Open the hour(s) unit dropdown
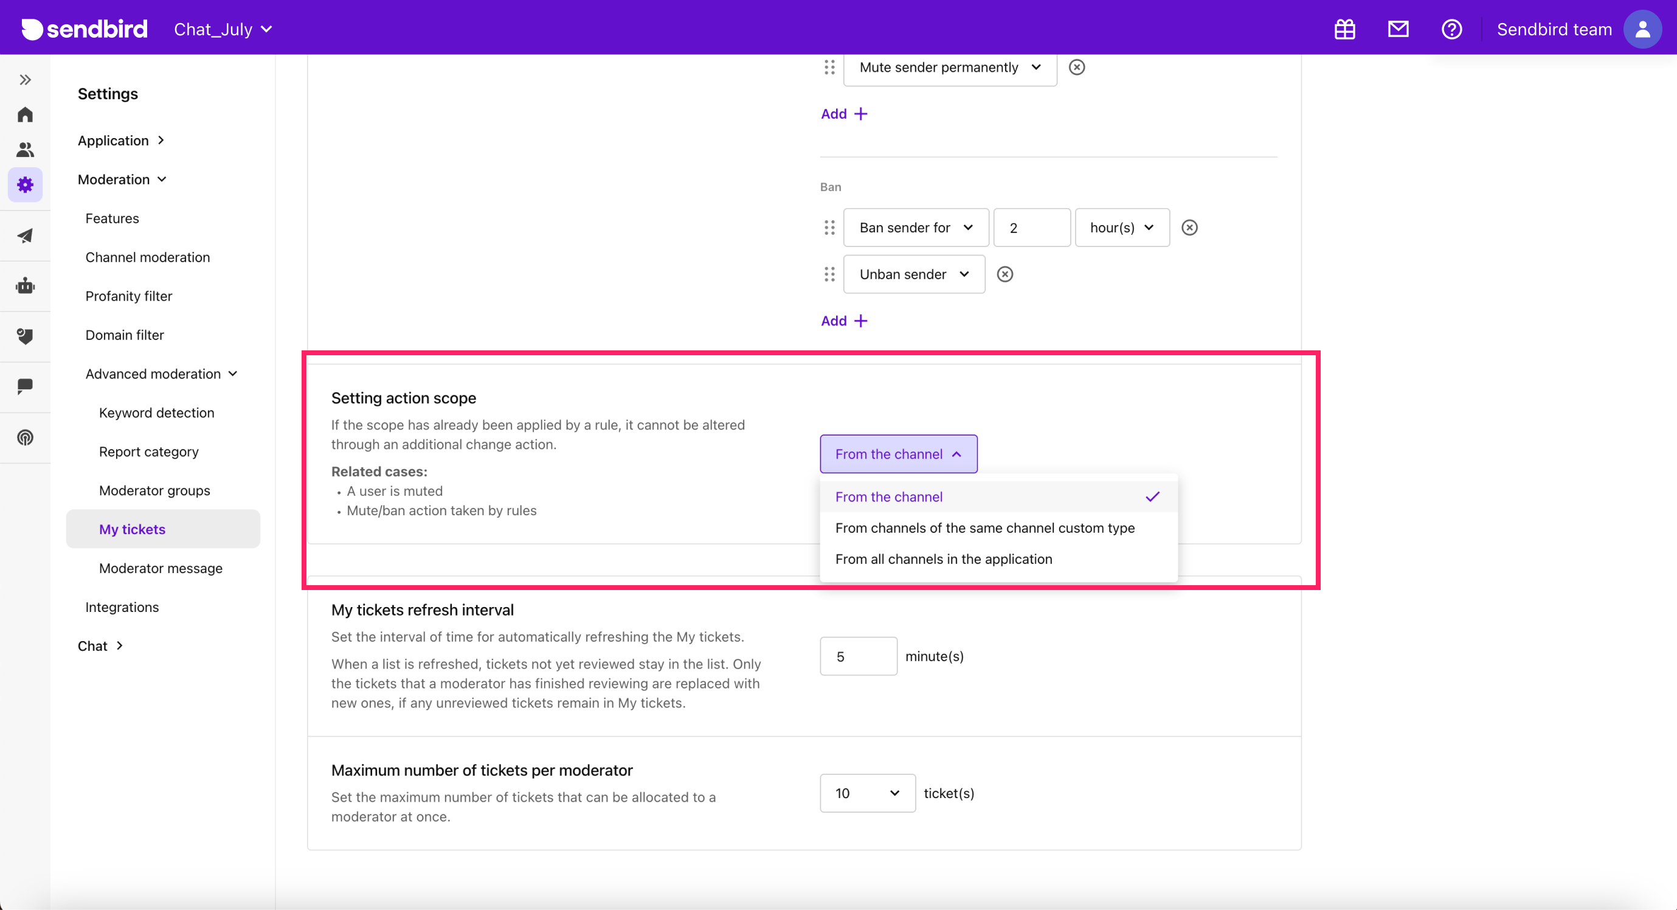 click(1121, 227)
